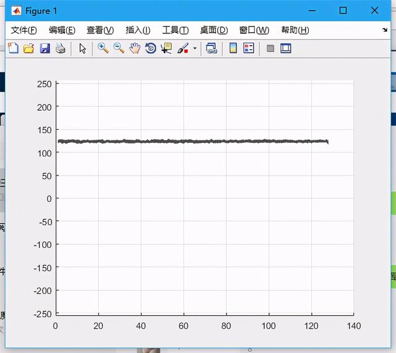Open the 工具(T) menu
Viewport: 396px width, 353px height.
coord(175,30)
